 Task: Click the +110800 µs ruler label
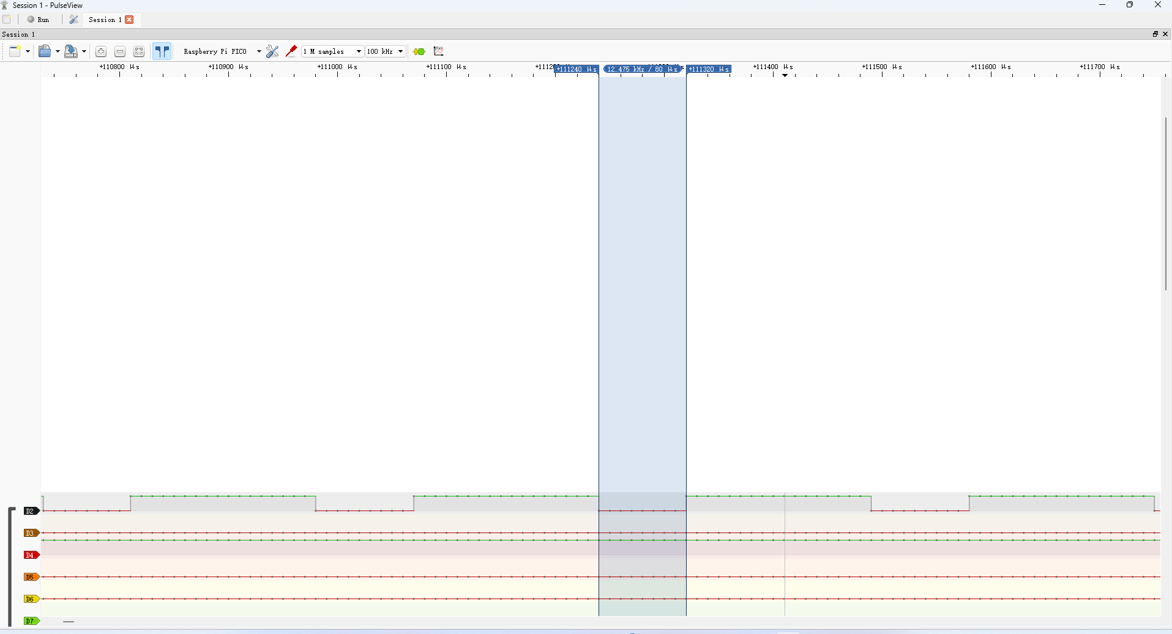[119, 67]
